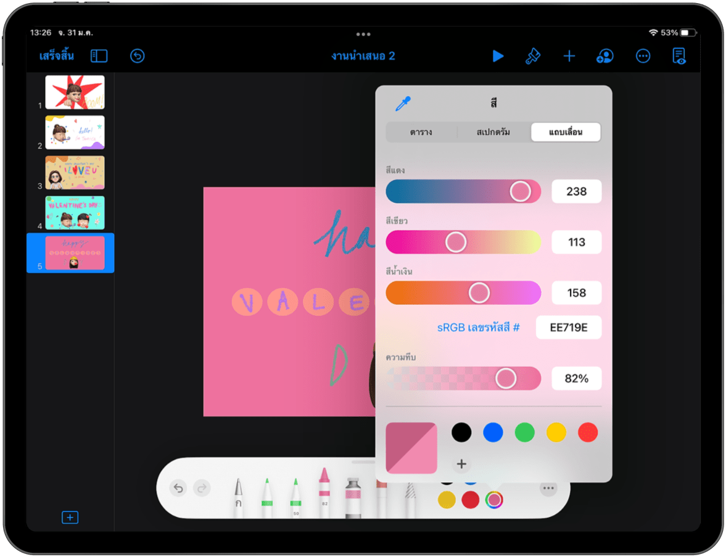Viewport: 726px width, 557px height.
Task: Click the สีแดง red slider handle
Action: pyautogui.click(x=520, y=191)
